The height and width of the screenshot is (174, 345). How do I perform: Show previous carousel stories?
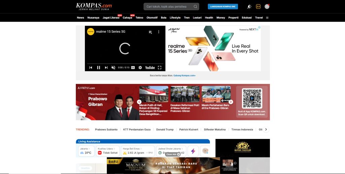pos(139,102)
